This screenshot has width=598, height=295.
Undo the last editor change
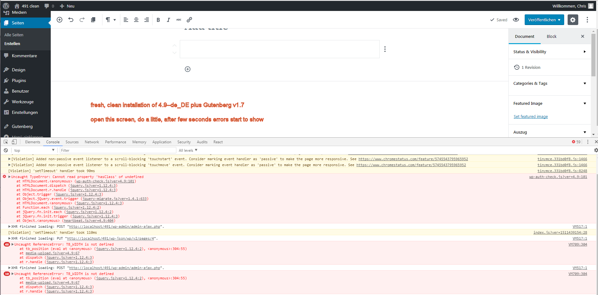71,19
